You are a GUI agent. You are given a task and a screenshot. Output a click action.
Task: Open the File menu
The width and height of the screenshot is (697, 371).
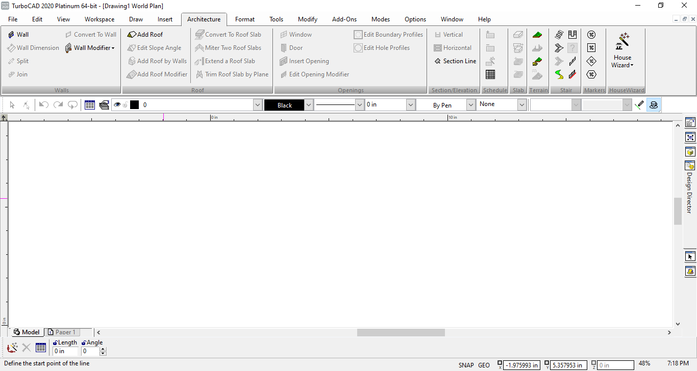13,19
